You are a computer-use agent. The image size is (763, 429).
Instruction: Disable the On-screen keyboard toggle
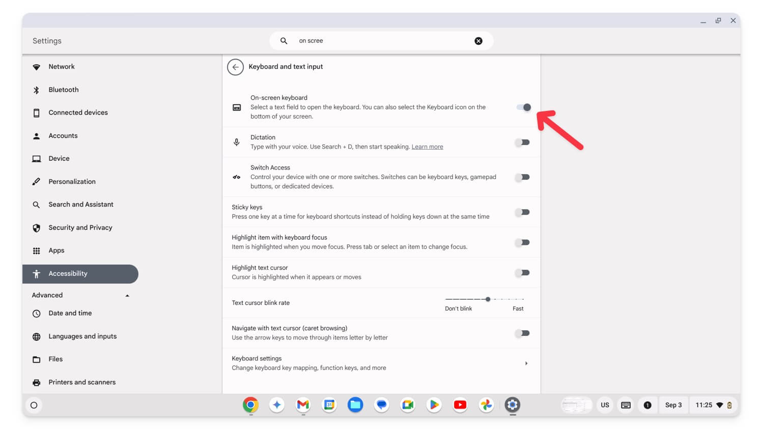tap(523, 107)
